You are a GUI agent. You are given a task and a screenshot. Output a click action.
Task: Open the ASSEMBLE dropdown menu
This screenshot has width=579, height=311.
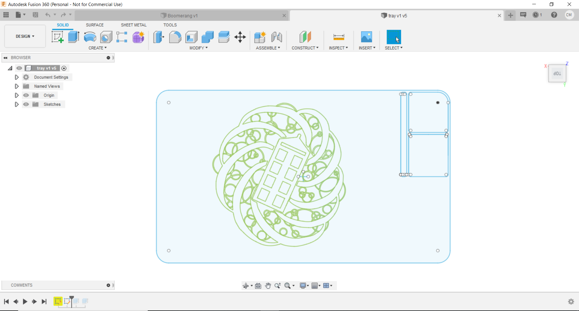(x=268, y=48)
